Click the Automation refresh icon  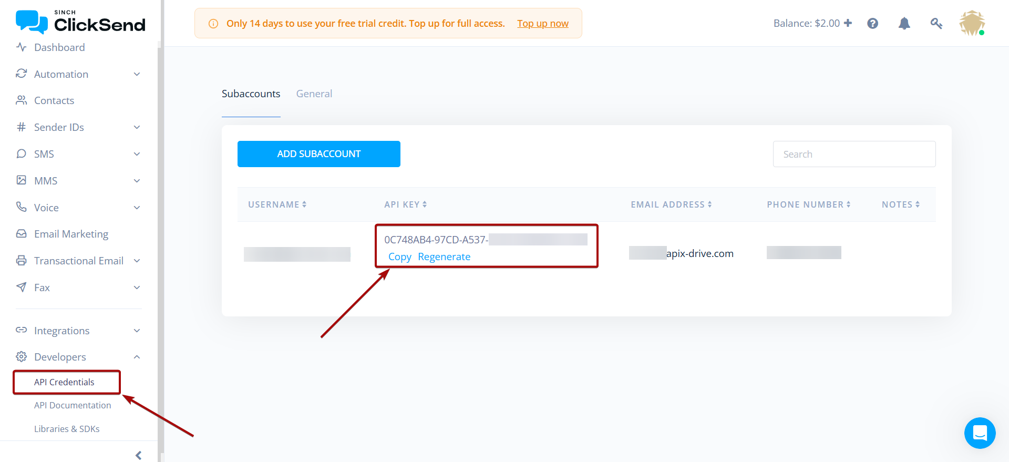pos(21,74)
